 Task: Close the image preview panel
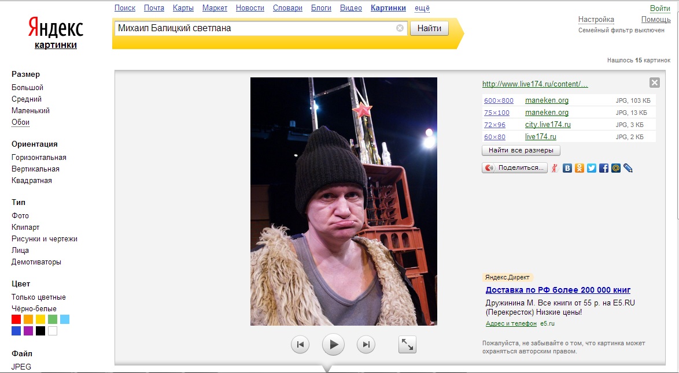click(x=655, y=83)
